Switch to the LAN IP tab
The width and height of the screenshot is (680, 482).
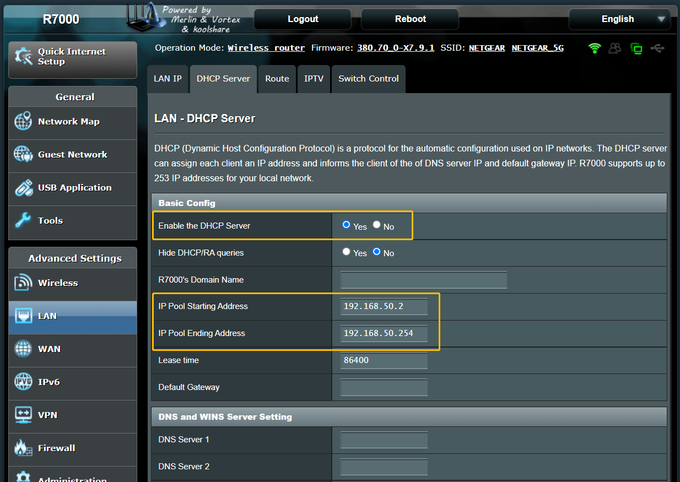pyautogui.click(x=168, y=79)
